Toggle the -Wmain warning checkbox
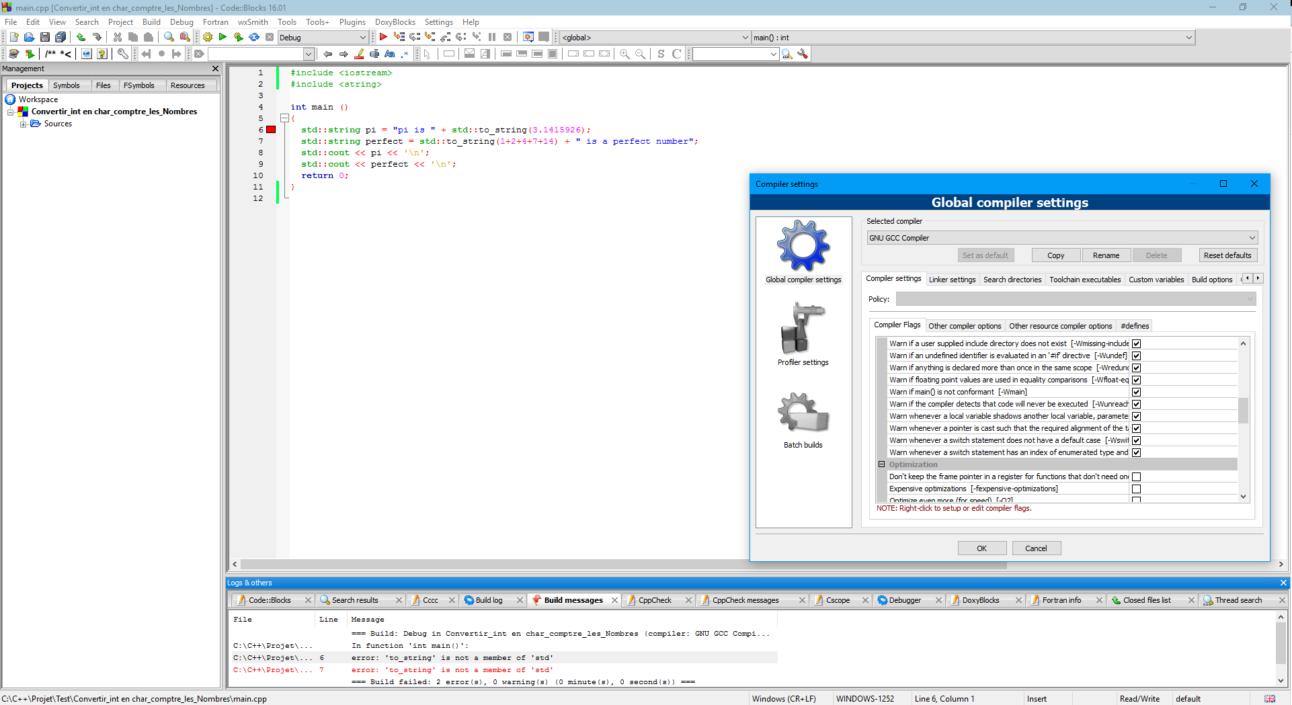 coord(1136,392)
